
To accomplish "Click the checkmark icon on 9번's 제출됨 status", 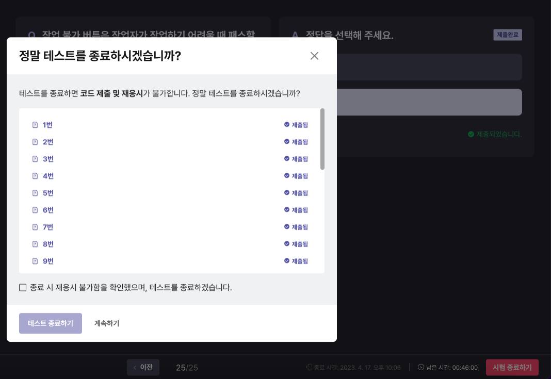I will click(287, 261).
